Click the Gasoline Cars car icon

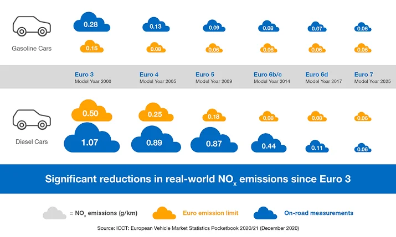click(32, 26)
